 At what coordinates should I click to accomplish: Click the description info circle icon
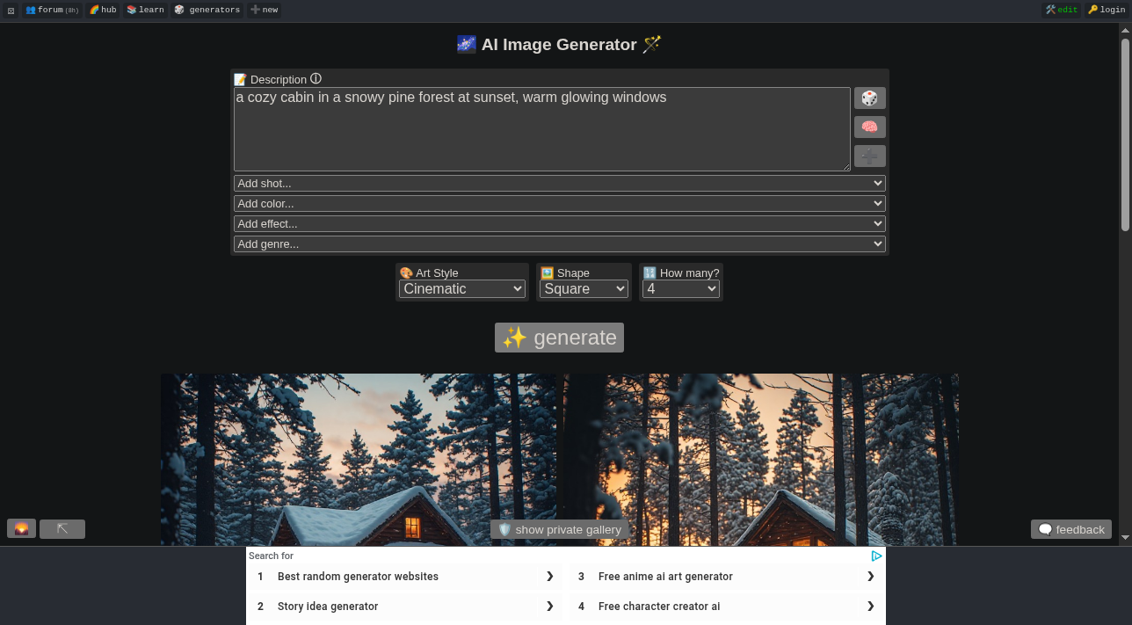coord(316,78)
